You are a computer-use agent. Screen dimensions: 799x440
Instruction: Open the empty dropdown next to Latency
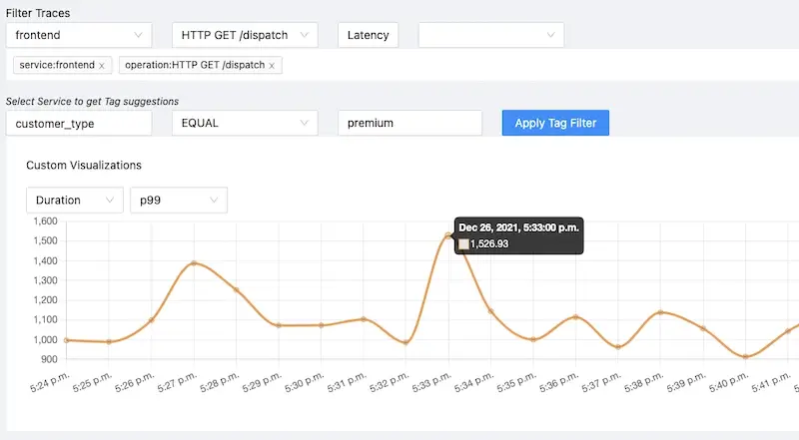[x=490, y=35]
